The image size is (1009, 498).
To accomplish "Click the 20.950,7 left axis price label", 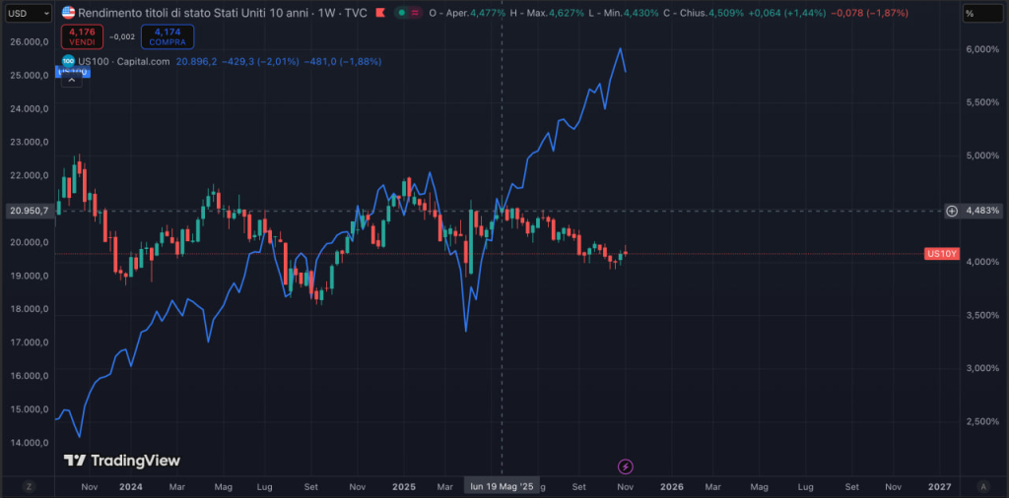I will (x=27, y=211).
